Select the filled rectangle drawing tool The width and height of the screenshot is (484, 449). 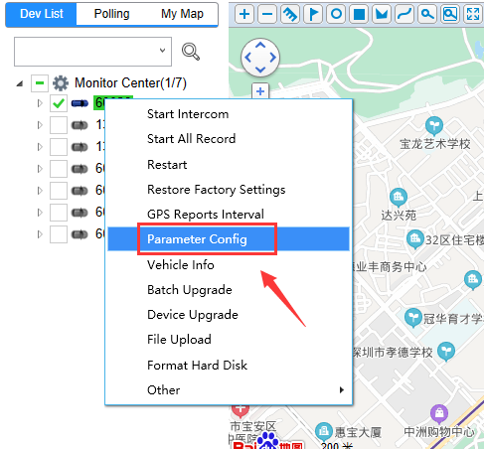pyautogui.click(x=359, y=14)
